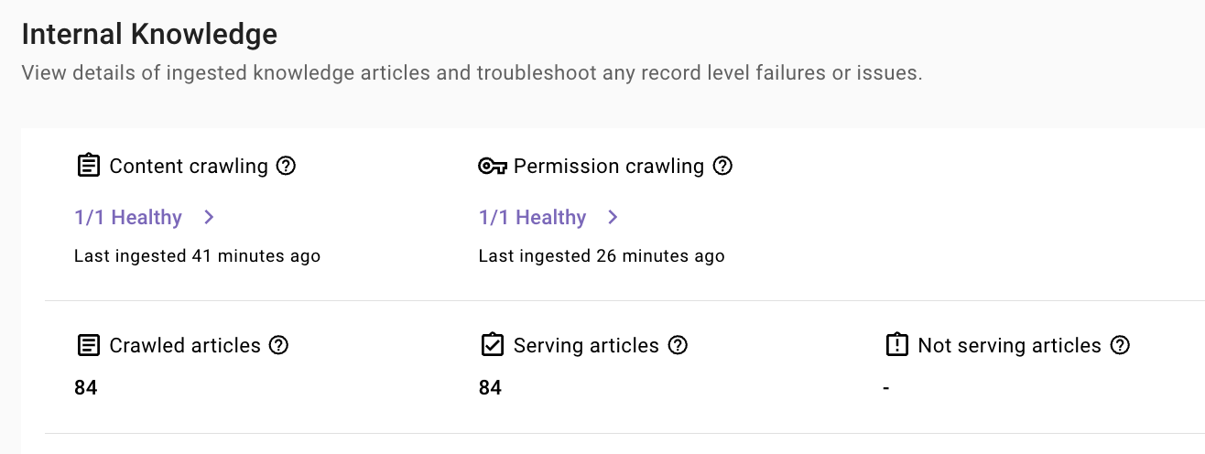Show help for Not serving articles
The image size is (1205, 454).
[x=1120, y=345]
